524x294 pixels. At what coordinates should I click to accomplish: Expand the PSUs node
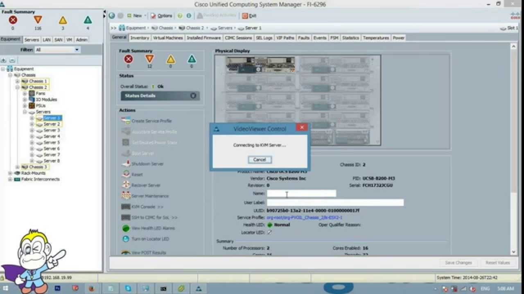[25, 106]
